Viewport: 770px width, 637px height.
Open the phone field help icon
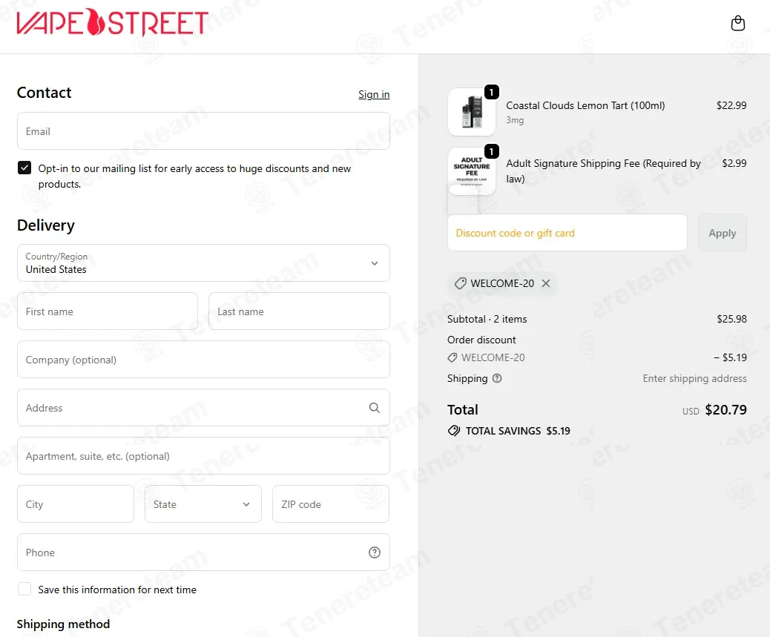pos(374,552)
